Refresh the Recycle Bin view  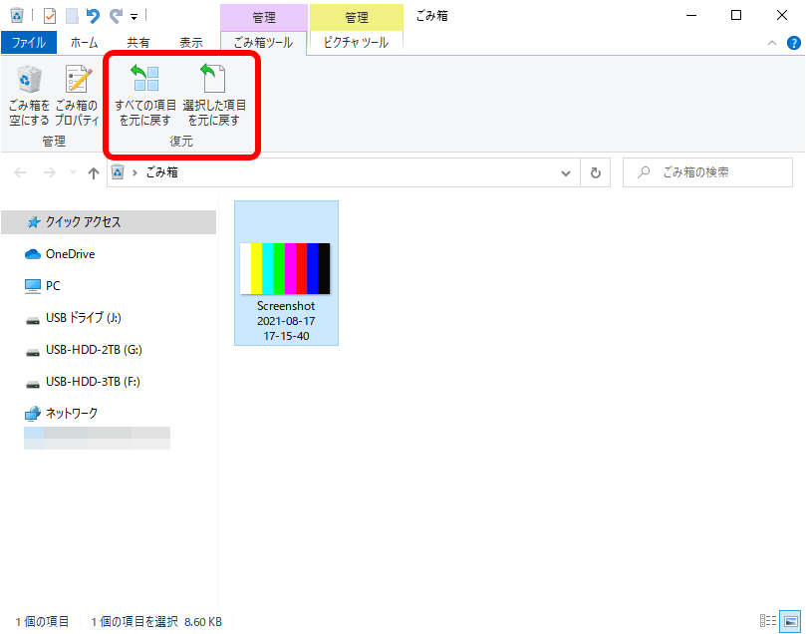pos(595,172)
